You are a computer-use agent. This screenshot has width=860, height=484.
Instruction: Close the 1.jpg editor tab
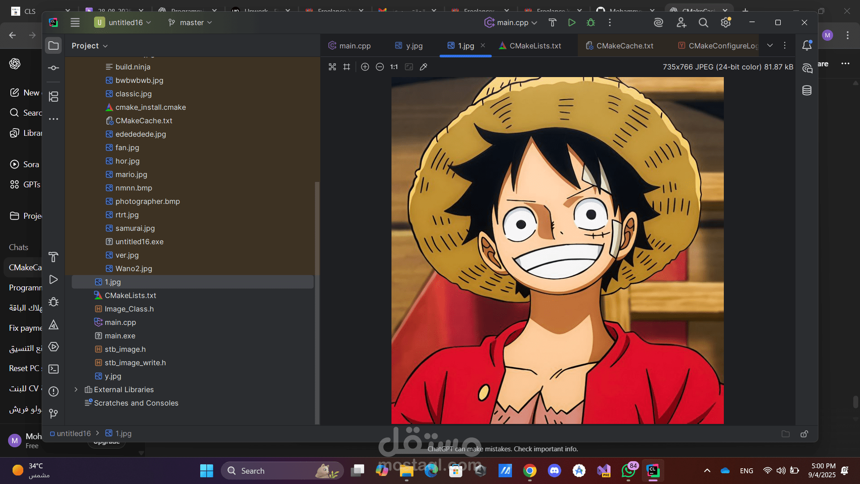(x=483, y=45)
